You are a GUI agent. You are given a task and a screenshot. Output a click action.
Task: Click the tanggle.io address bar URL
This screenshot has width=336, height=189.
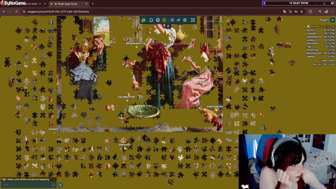(x=58, y=12)
